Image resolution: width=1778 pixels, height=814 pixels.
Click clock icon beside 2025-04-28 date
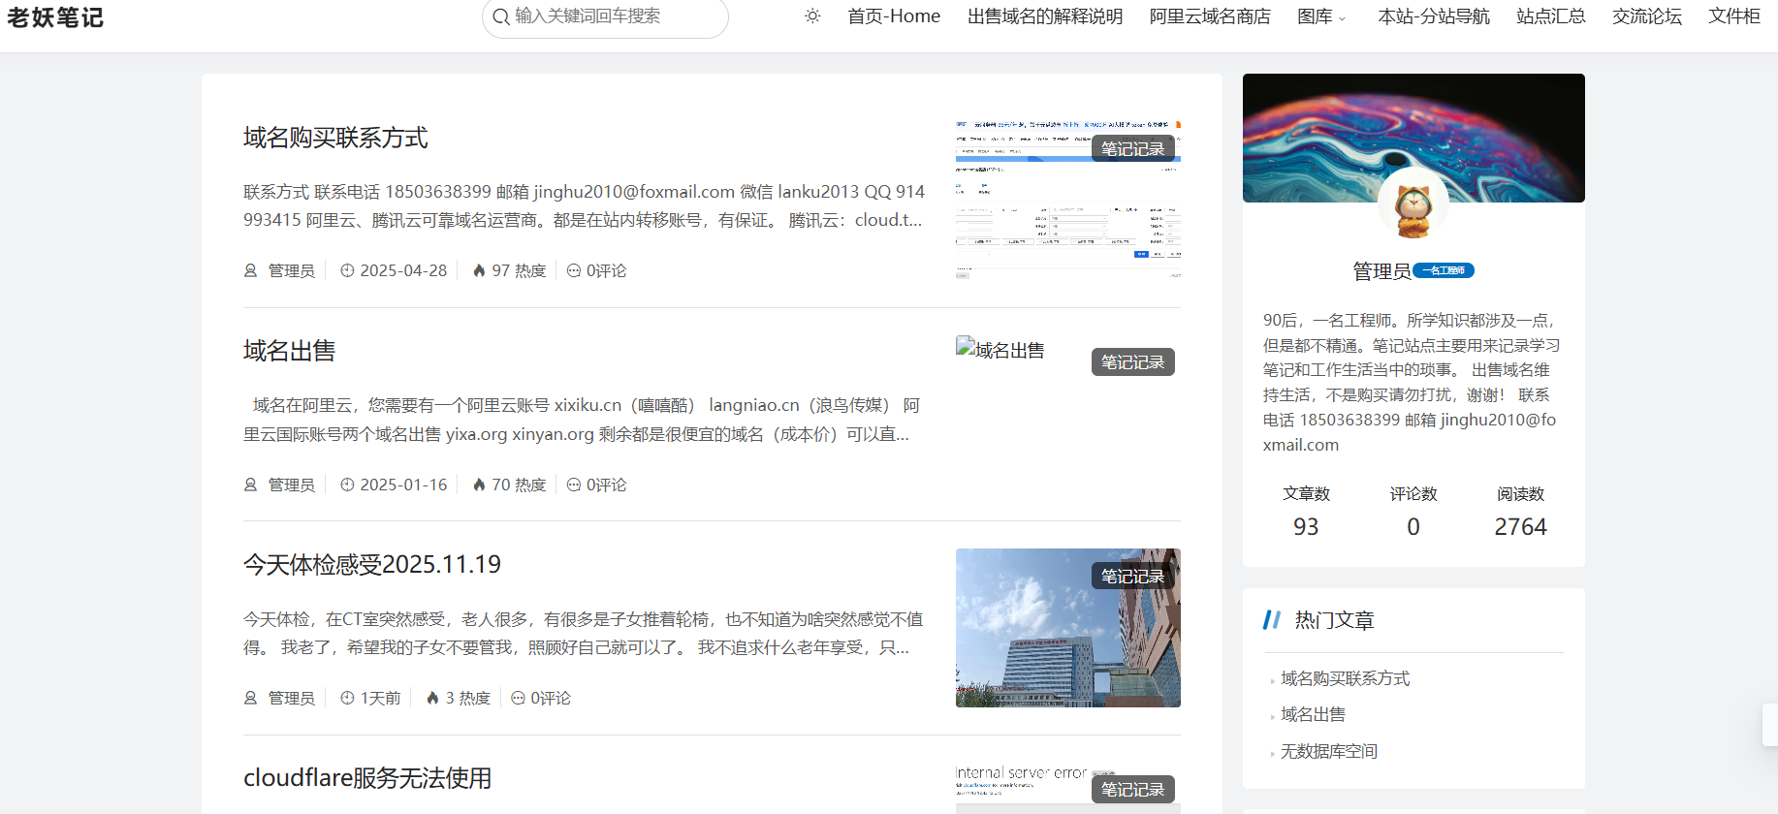[x=347, y=270]
